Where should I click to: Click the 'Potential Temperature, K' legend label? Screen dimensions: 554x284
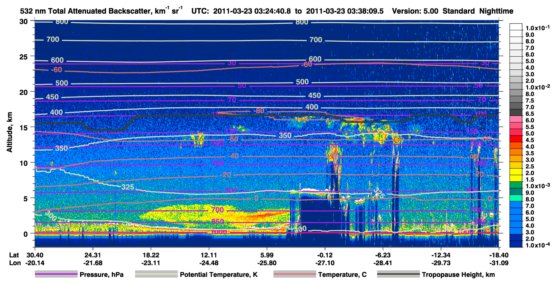point(219,275)
